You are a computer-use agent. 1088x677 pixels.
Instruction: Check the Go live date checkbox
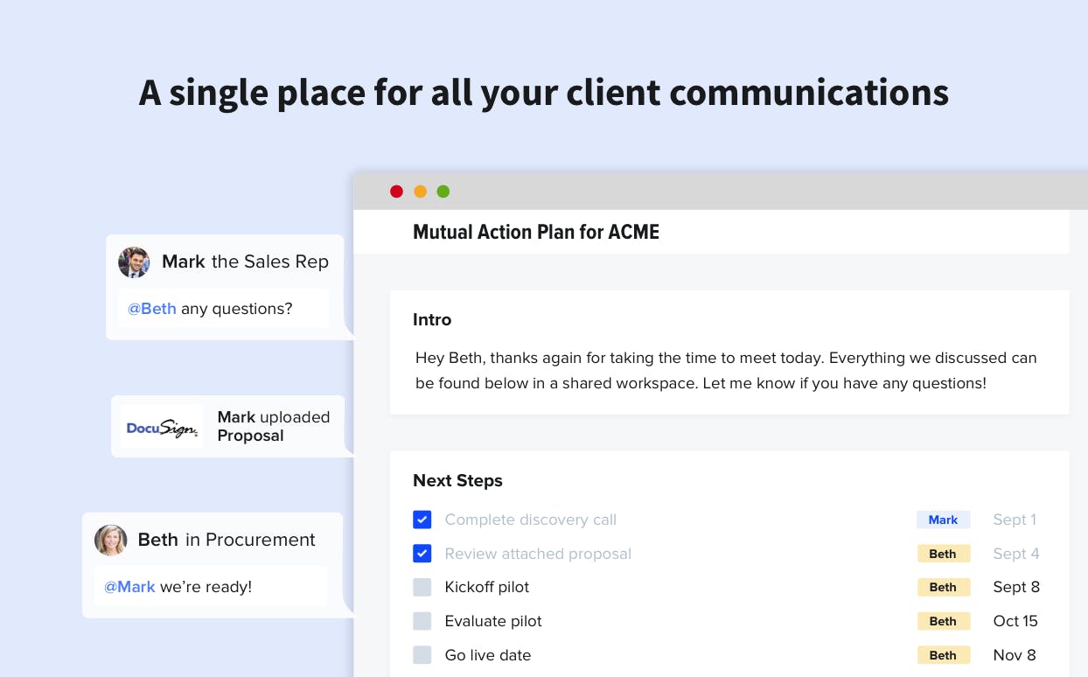[422, 655]
